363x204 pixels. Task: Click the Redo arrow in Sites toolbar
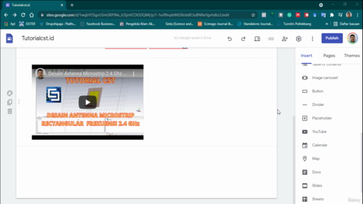click(243, 39)
